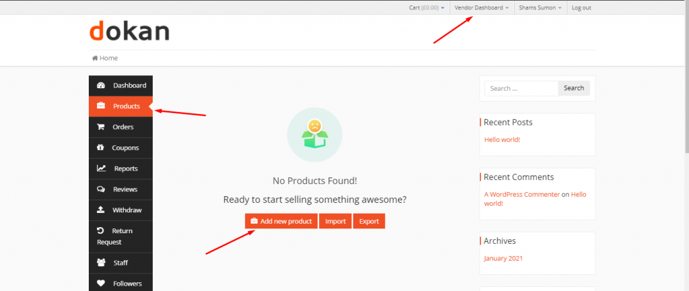Open the January 2021 archive link

(503, 259)
